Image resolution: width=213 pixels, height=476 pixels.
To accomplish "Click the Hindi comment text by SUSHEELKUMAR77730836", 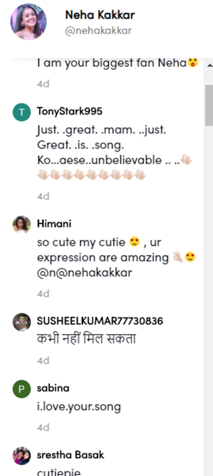I will click(86, 339).
